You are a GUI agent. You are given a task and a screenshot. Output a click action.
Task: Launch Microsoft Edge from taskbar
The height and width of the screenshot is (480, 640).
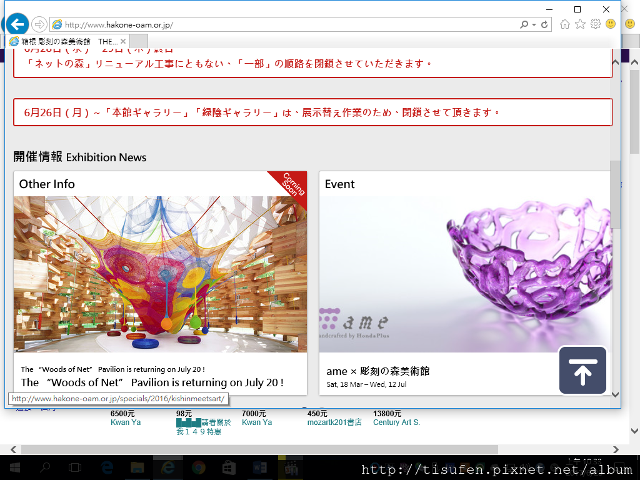click(107, 467)
